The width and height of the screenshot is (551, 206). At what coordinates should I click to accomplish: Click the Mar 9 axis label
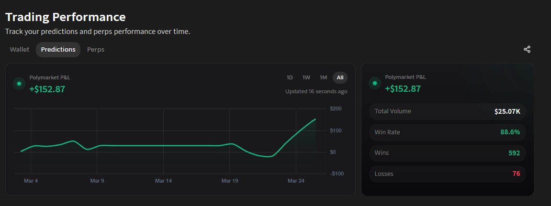coord(97,181)
